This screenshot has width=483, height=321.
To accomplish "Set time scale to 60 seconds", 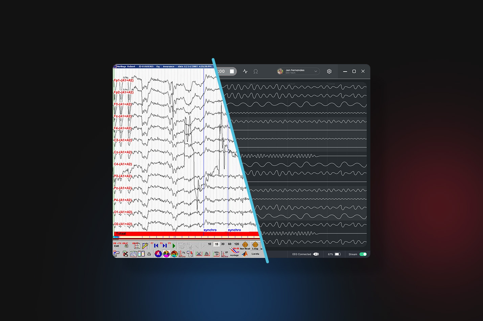I will [x=230, y=244].
